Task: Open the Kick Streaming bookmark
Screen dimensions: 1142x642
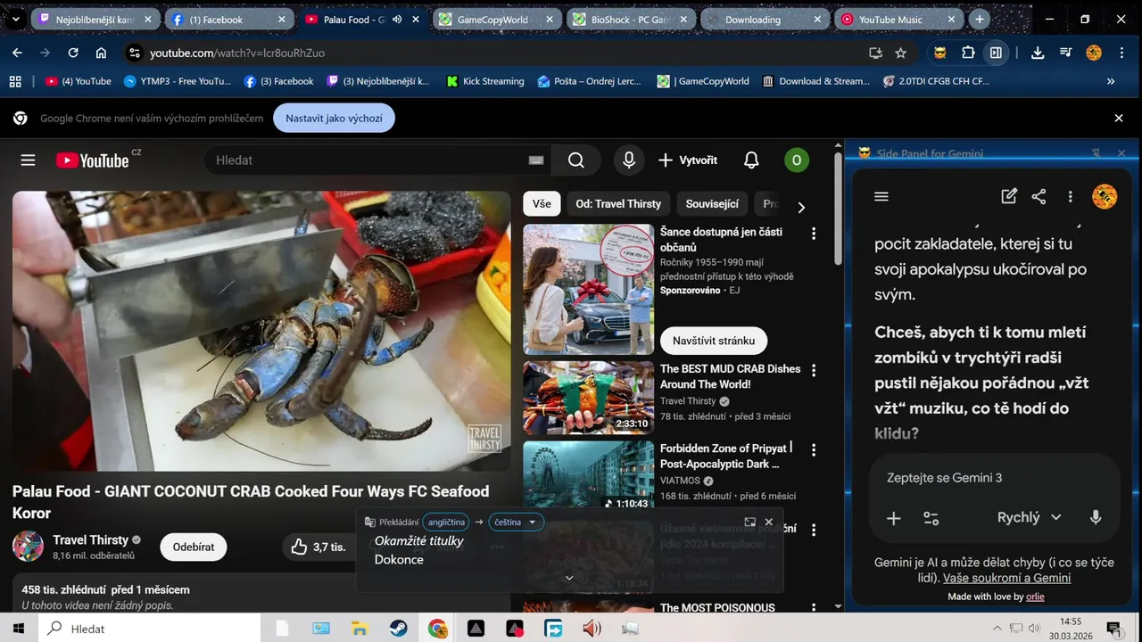Action: tap(484, 81)
